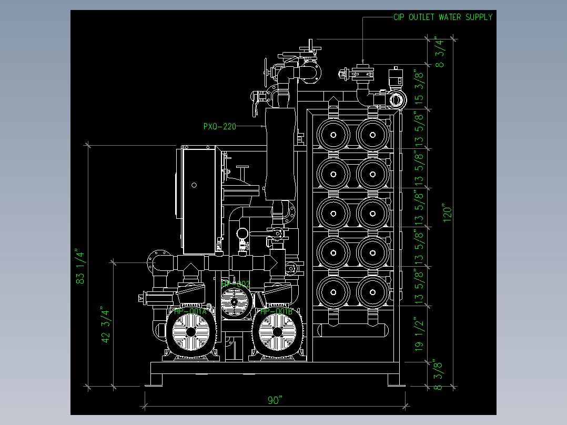Image resolution: width=567 pixels, height=425 pixels.
Task: Select the 19 1/2" dimension text
Action: [419, 335]
